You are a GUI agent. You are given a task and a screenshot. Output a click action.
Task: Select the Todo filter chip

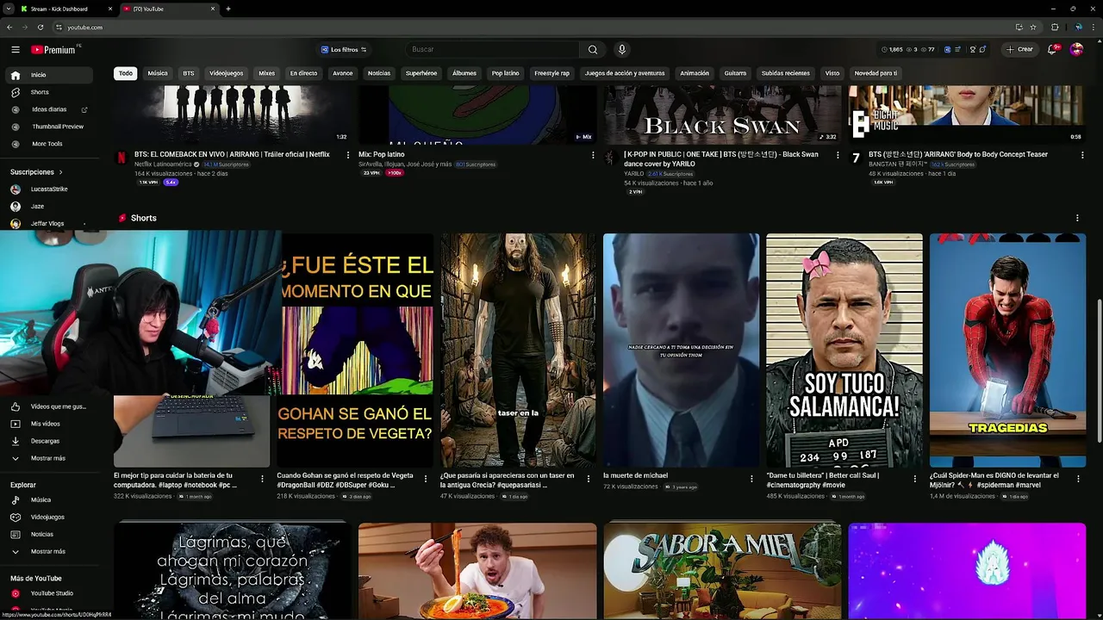pyautogui.click(x=126, y=73)
